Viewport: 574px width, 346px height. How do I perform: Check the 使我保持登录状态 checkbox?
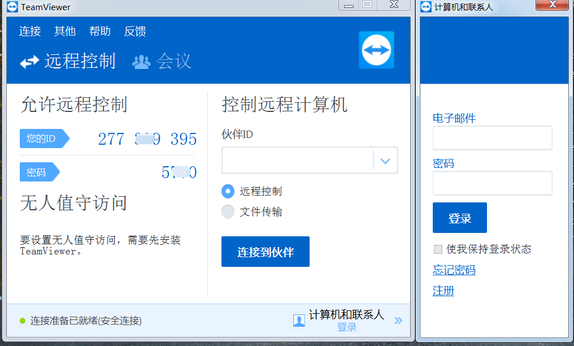438,249
